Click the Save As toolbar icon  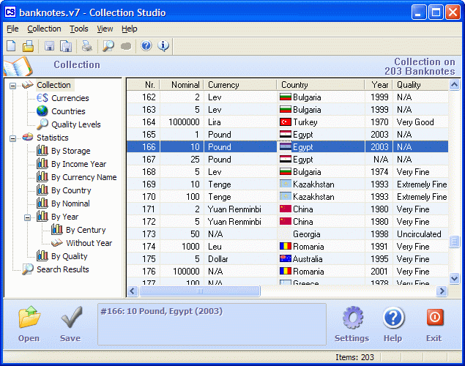66,46
